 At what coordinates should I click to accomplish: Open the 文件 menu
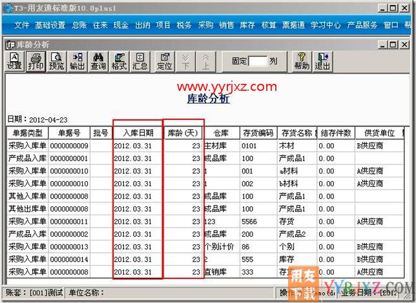(x=21, y=25)
